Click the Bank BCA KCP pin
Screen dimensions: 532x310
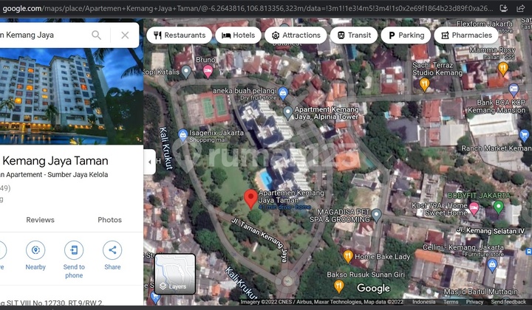click(x=514, y=90)
